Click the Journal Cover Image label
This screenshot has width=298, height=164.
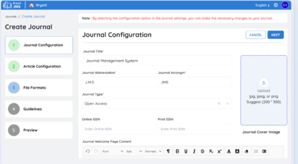(x=261, y=132)
